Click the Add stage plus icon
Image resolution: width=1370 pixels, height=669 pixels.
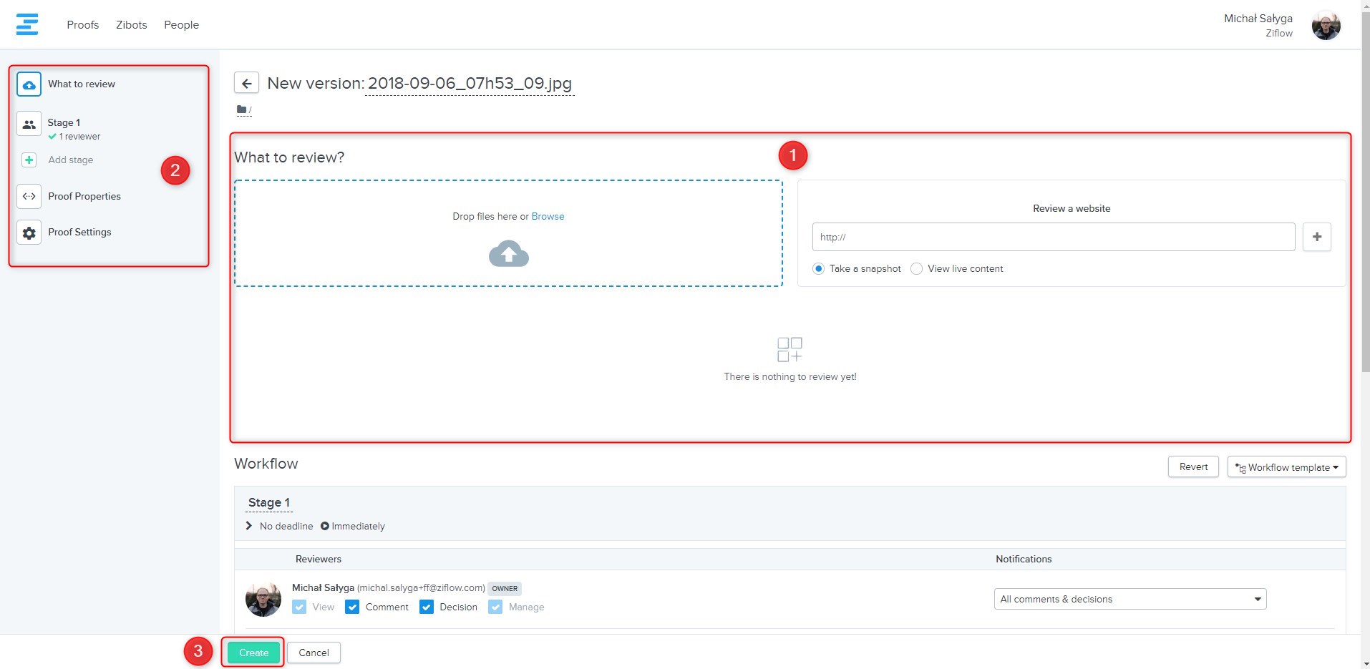coord(29,160)
